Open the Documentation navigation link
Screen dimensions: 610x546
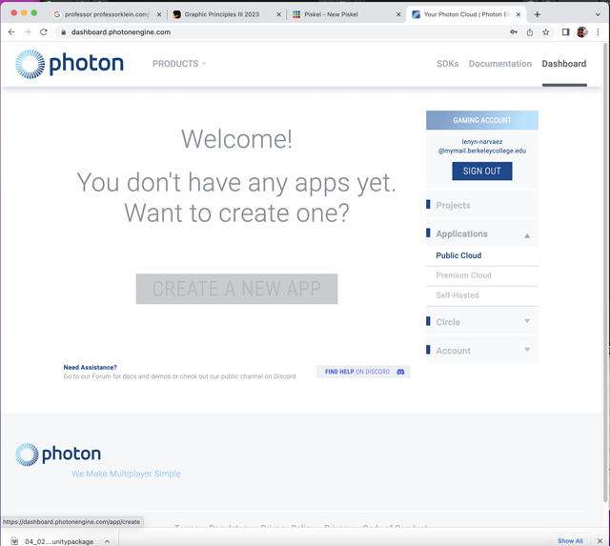[499, 64]
